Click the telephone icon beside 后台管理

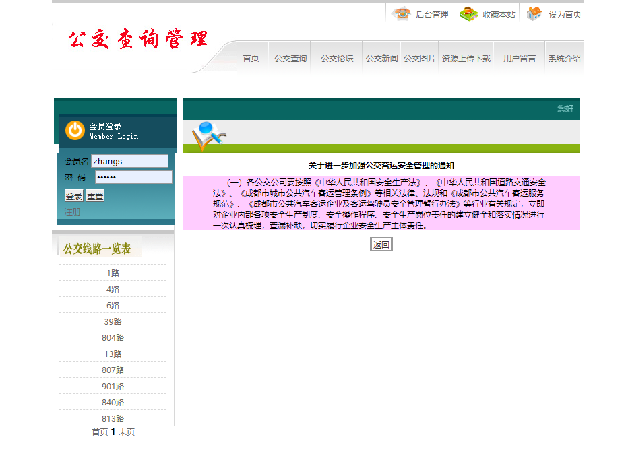pyautogui.click(x=401, y=14)
